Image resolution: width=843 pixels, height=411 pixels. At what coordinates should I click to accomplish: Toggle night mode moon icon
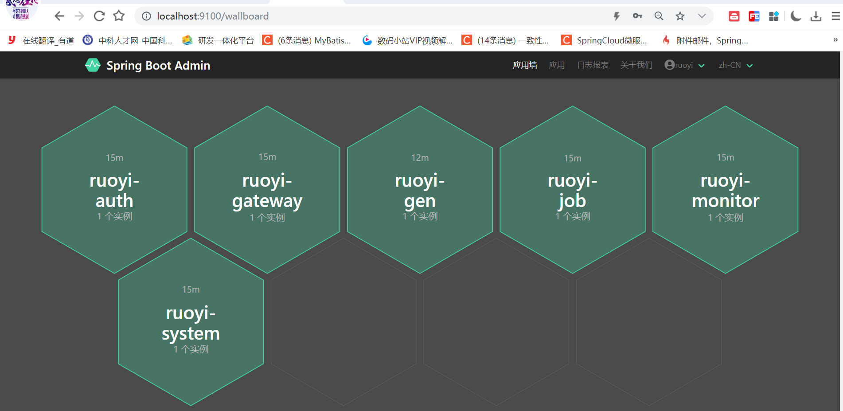tap(796, 16)
